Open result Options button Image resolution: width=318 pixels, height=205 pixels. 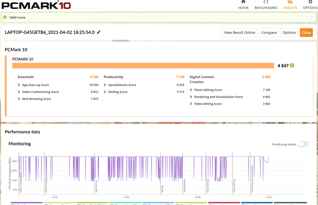click(x=289, y=33)
